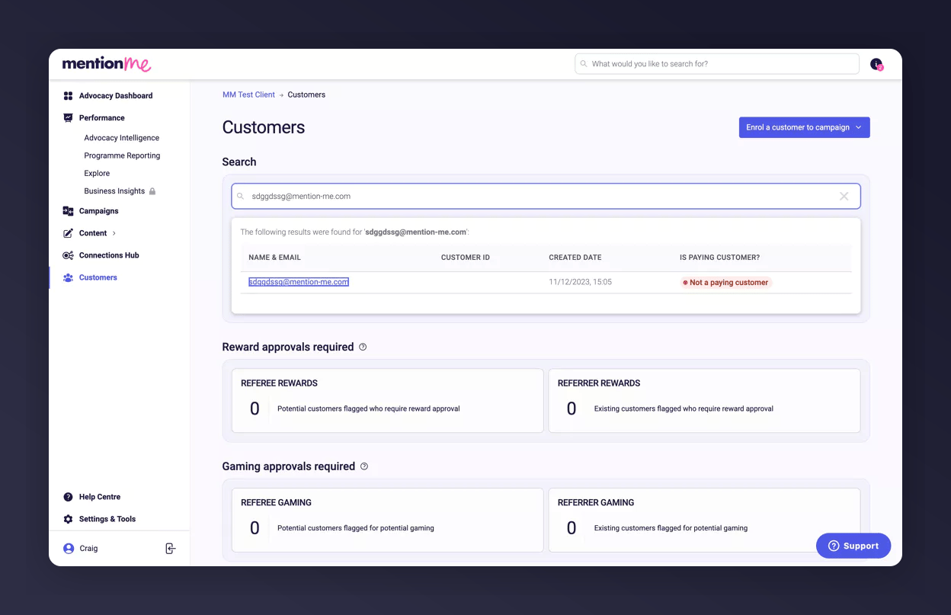Open the Advocacy Dashboard grid icon
Image resolution: width=951 pixels, height=615 pixels.
[68, 96]
